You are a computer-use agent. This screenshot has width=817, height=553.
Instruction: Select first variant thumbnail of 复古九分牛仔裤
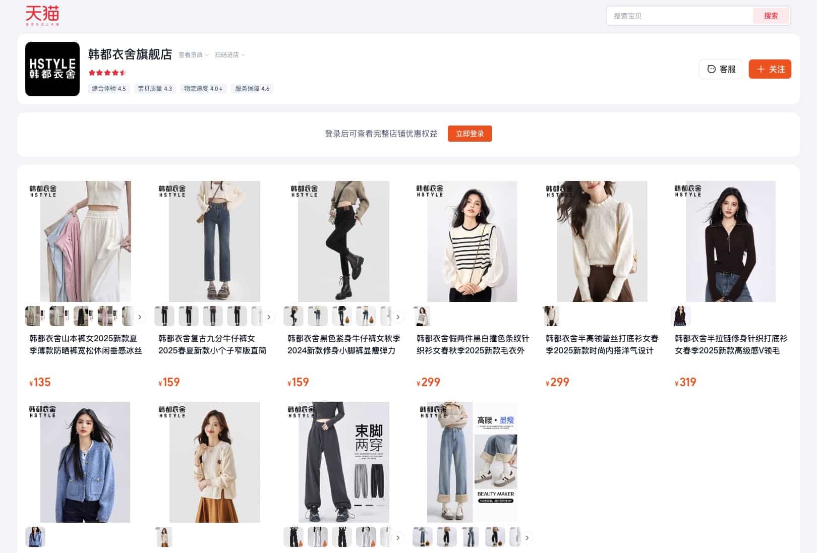click(x=164, y=316)
